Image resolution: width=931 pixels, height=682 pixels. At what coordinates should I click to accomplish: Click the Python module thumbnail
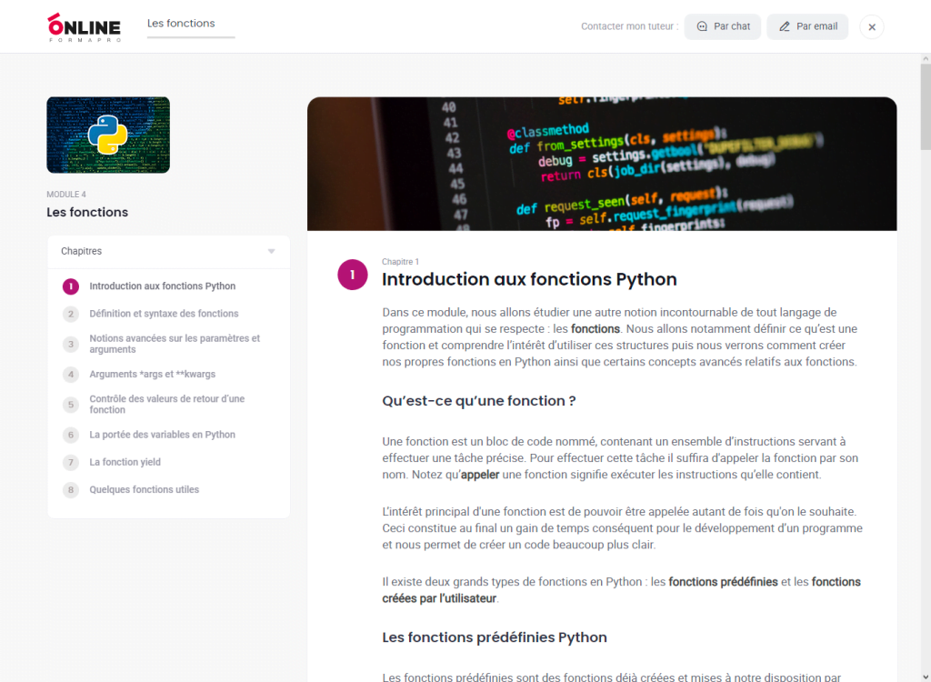[x=108, y=135]
